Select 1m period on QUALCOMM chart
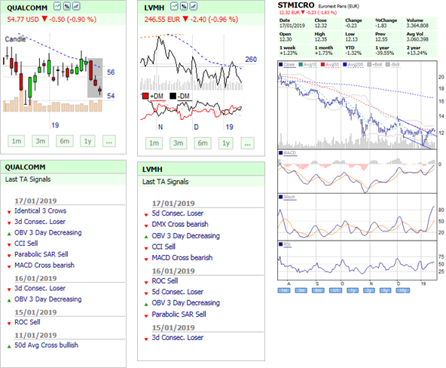446x368 pixels. [x=17, y=141]
